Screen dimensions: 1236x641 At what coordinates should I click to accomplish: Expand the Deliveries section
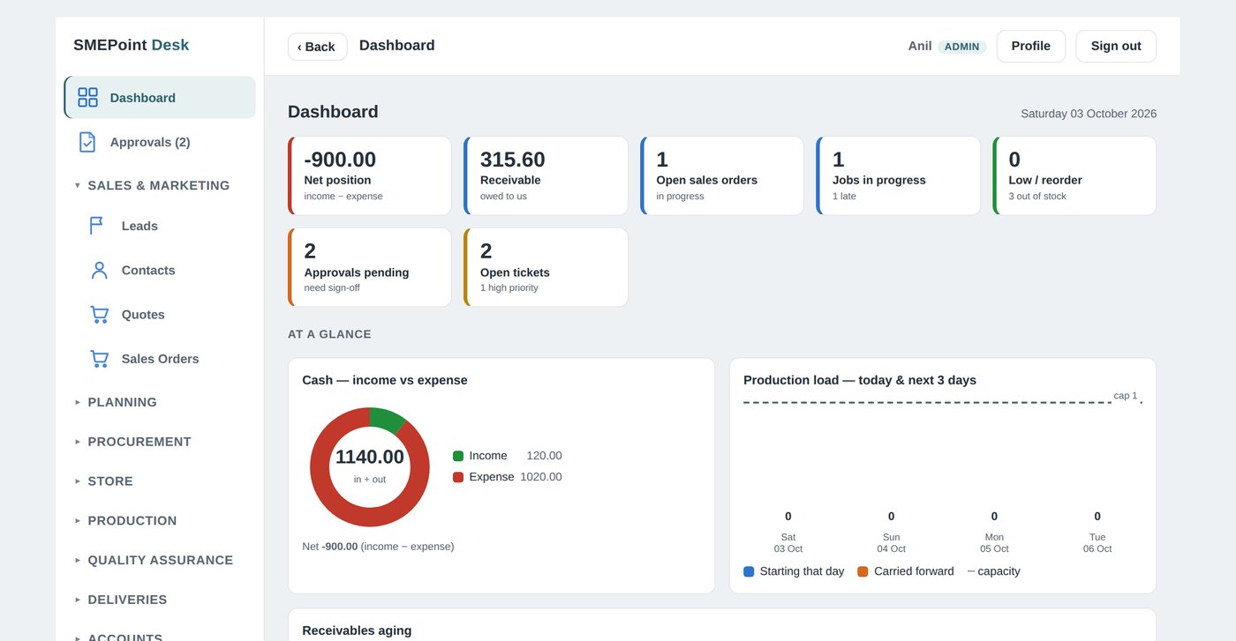pos(120,600)
